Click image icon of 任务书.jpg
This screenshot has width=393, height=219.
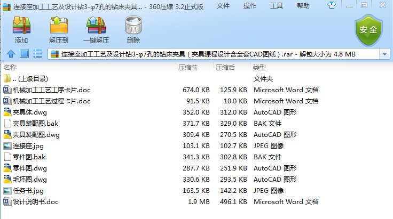point(7,191)
